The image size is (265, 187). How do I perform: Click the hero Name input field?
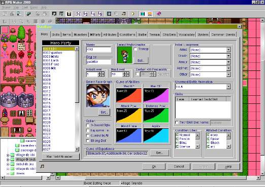coord(98,50)
